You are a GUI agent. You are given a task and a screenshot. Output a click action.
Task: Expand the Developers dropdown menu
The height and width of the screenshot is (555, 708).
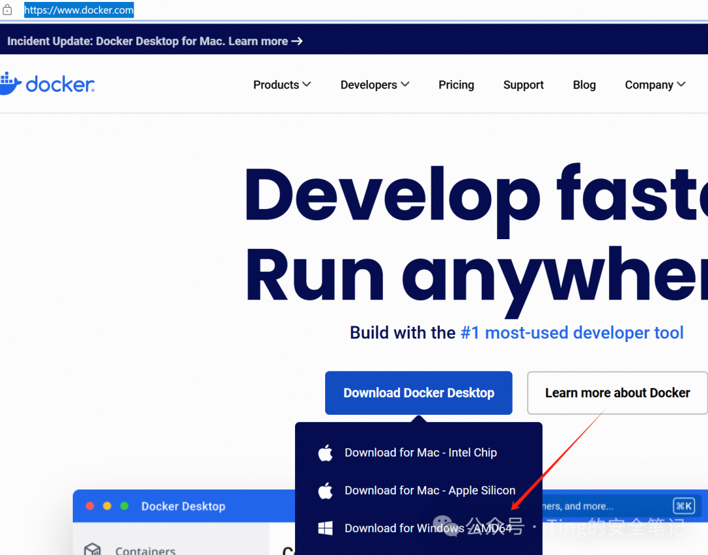click(375, 85)
